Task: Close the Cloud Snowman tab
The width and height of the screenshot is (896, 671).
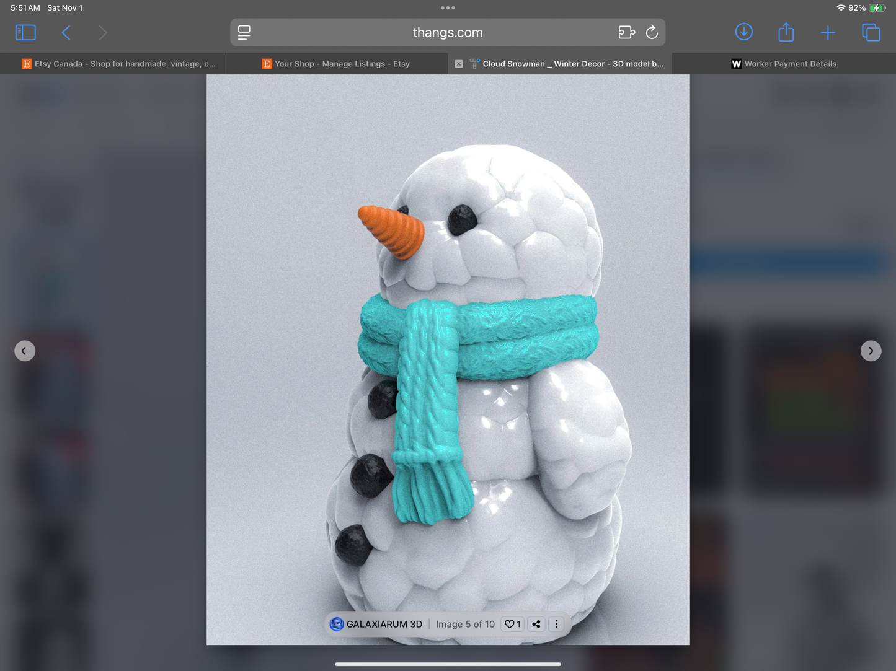Action: pyautogui.click(x=458, y=64)
